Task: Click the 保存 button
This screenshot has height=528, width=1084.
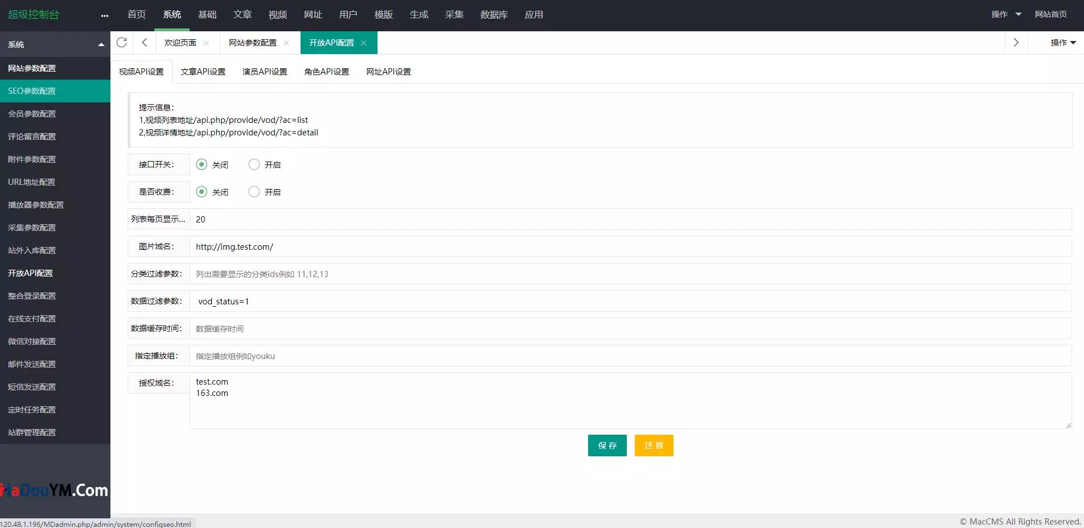Action: (x=607, y=445)
